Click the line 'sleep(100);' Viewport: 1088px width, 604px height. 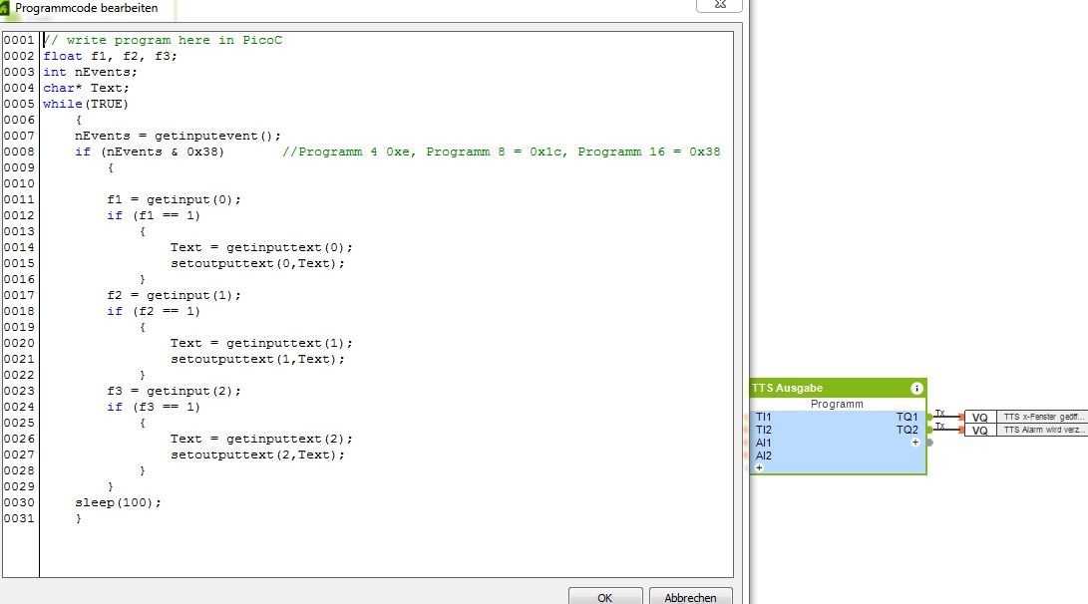tap(118, 502)
